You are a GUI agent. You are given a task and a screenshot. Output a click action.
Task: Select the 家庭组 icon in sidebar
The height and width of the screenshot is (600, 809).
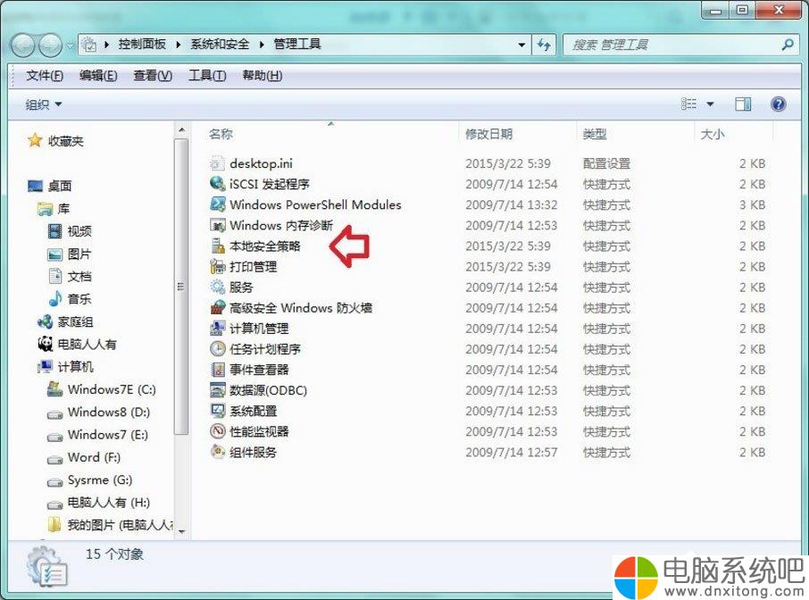(45, 322)
